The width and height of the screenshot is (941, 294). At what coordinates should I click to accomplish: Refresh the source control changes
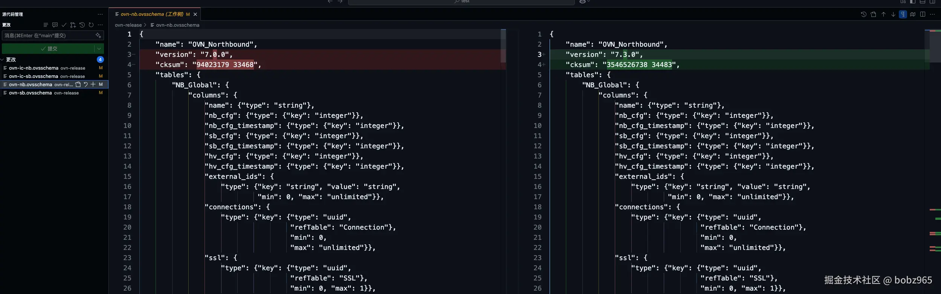pos(91,25)
